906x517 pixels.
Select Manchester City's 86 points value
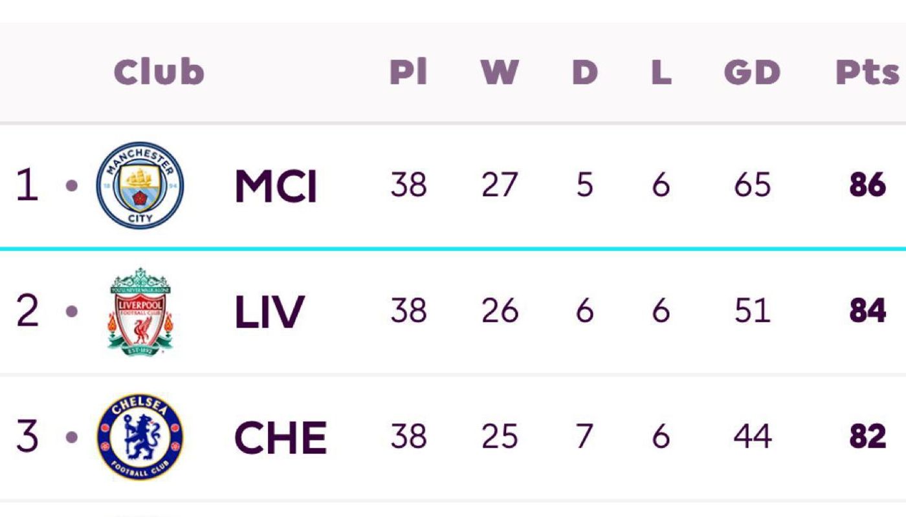(x=867, y=186)
